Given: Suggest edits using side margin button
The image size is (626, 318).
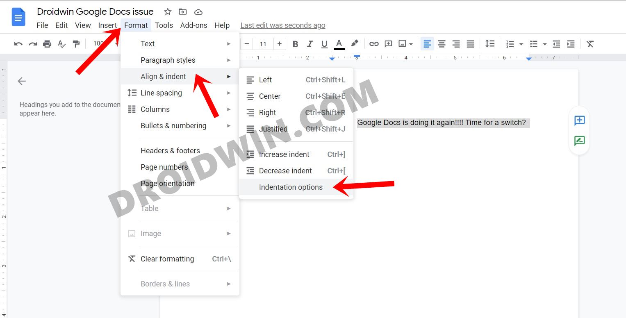Looking at the screenshot, I should (579, 141).
